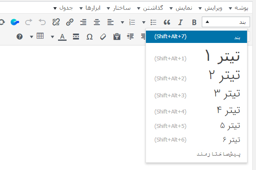The height and width of the screenshot is (170, 256).
Task: Choose تیتر ۱ heading format
Action: click(196, 56)
